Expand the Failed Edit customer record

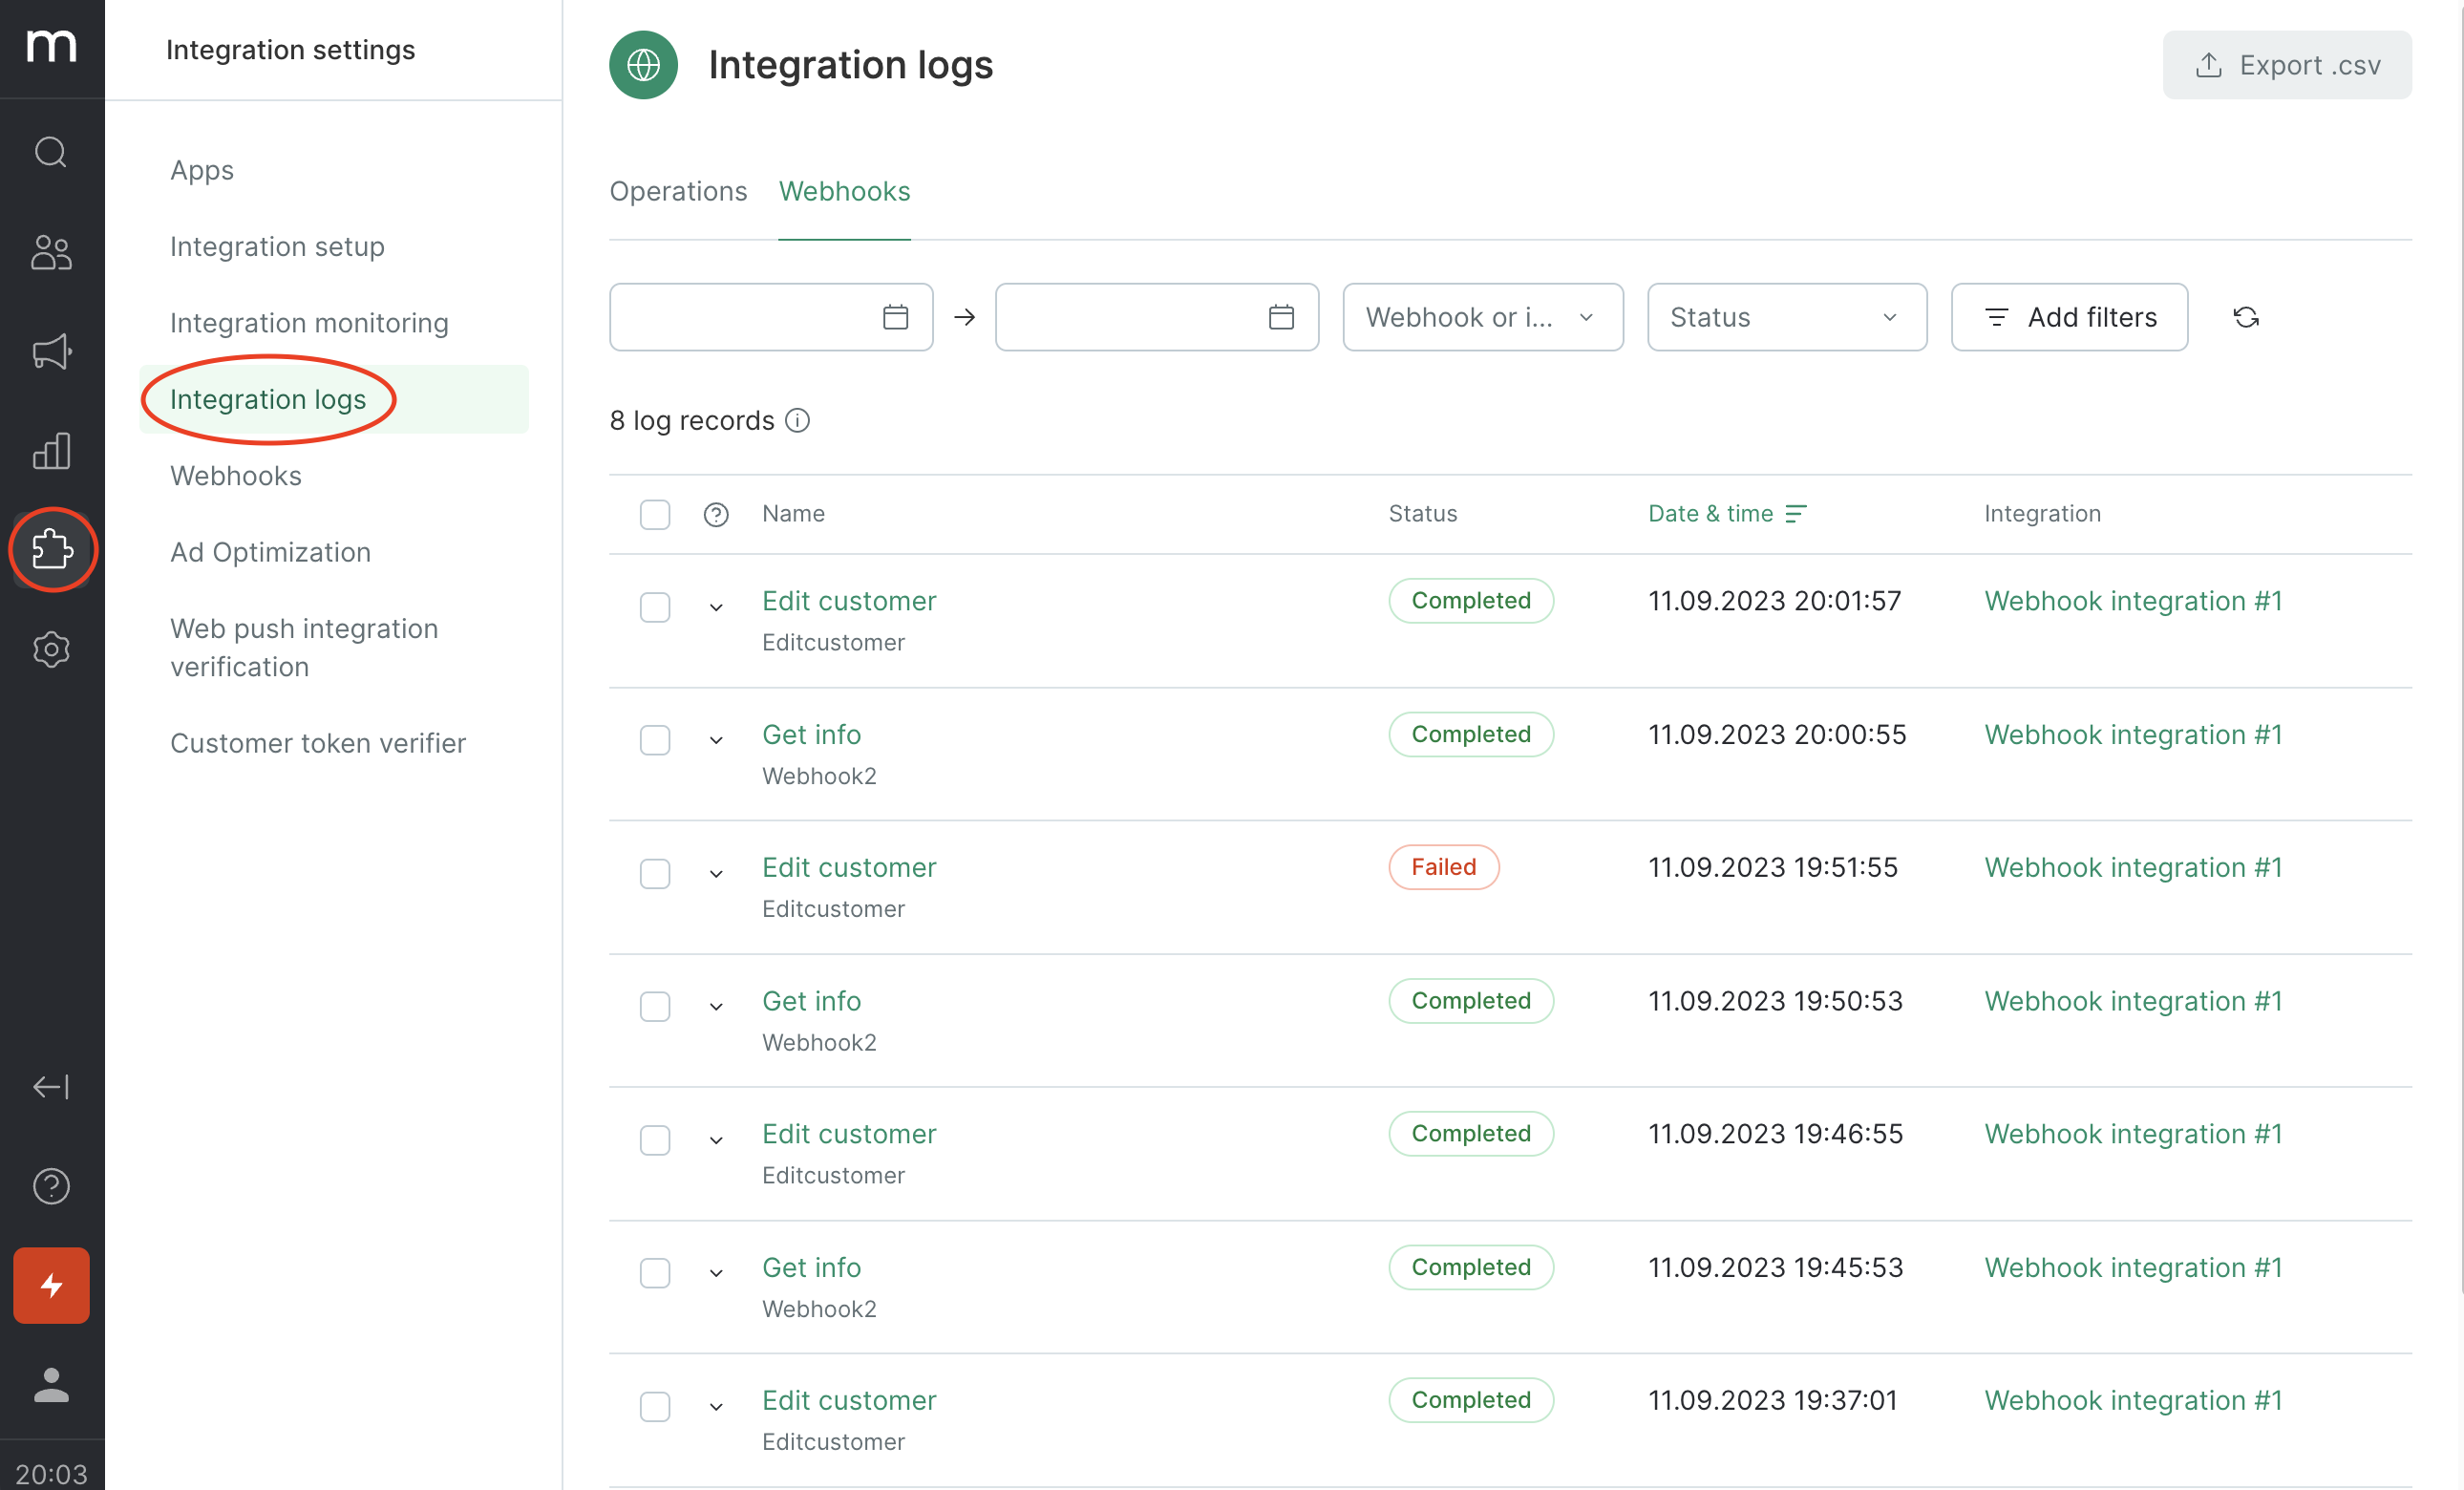tap(716, 873)
